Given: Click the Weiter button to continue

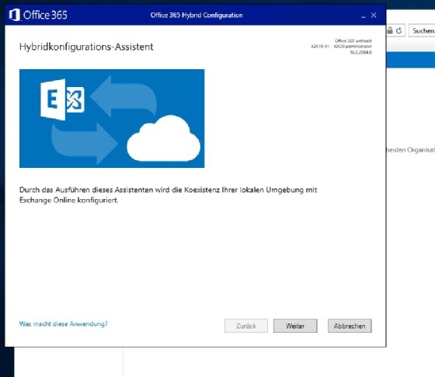Looking at the screenshot, I should point(295,326).
